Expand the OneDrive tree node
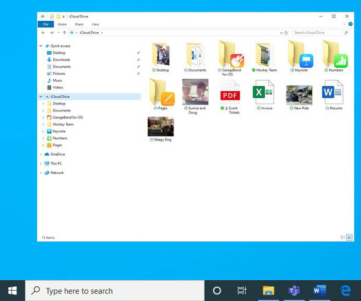Viewport: 361px width, 301px height. tap(40, 155)
